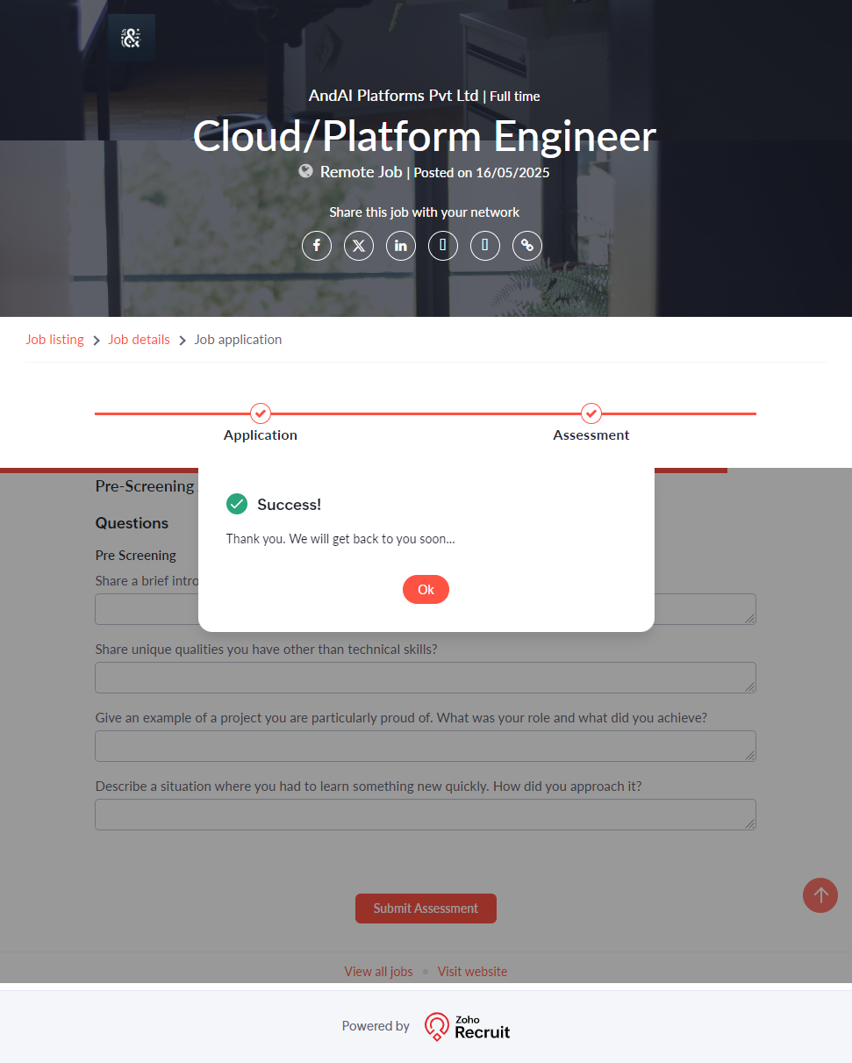Select the Application step checkmark
This screenshot has width=852, height=1063.
click(261, 413)
